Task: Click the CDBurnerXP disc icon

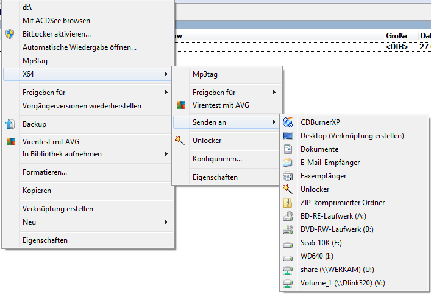Action: click(288, 122)
